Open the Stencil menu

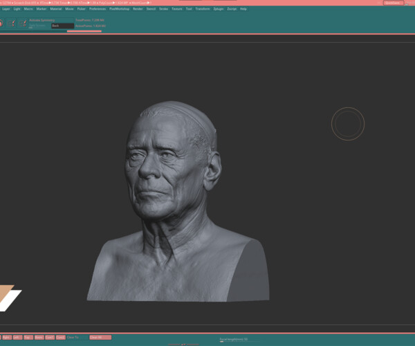151,9
